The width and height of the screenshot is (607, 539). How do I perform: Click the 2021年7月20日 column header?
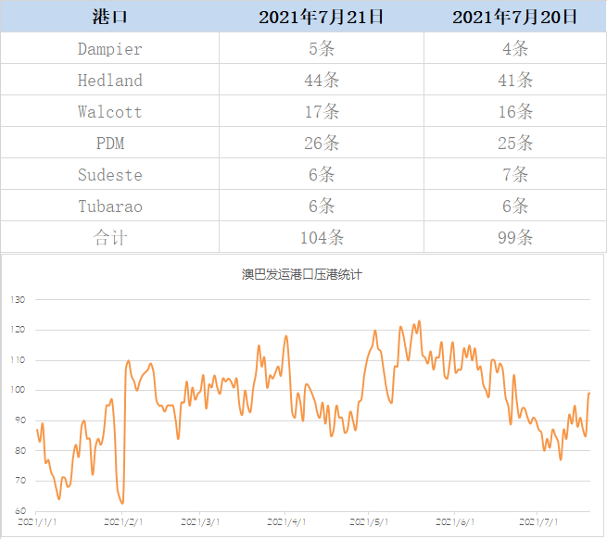pos(515,17)
